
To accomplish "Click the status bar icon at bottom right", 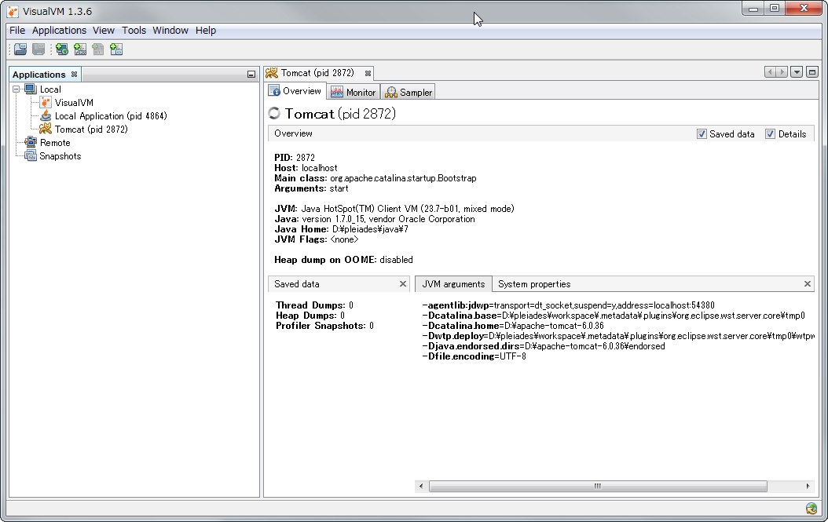I will [x=812, y=509].
